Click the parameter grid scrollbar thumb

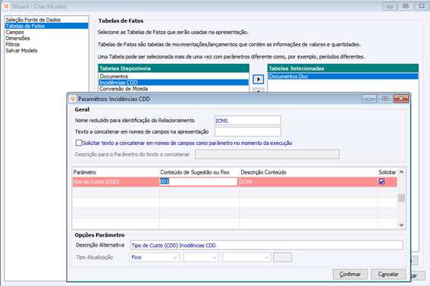tap(401, 198)
